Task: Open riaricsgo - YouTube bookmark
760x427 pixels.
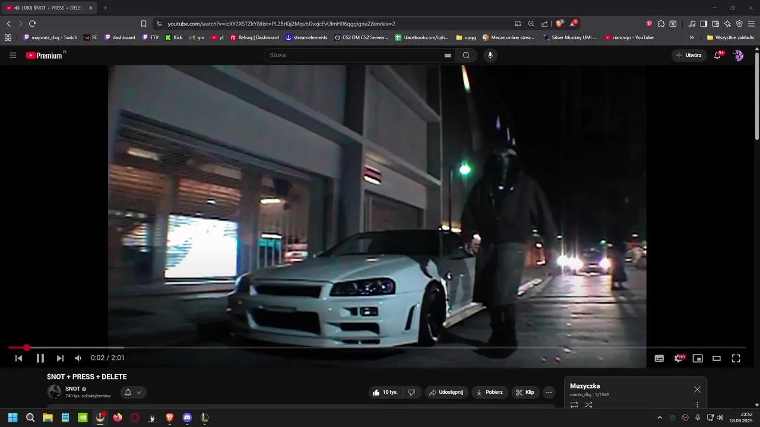Action: click(x=629, y=37)
